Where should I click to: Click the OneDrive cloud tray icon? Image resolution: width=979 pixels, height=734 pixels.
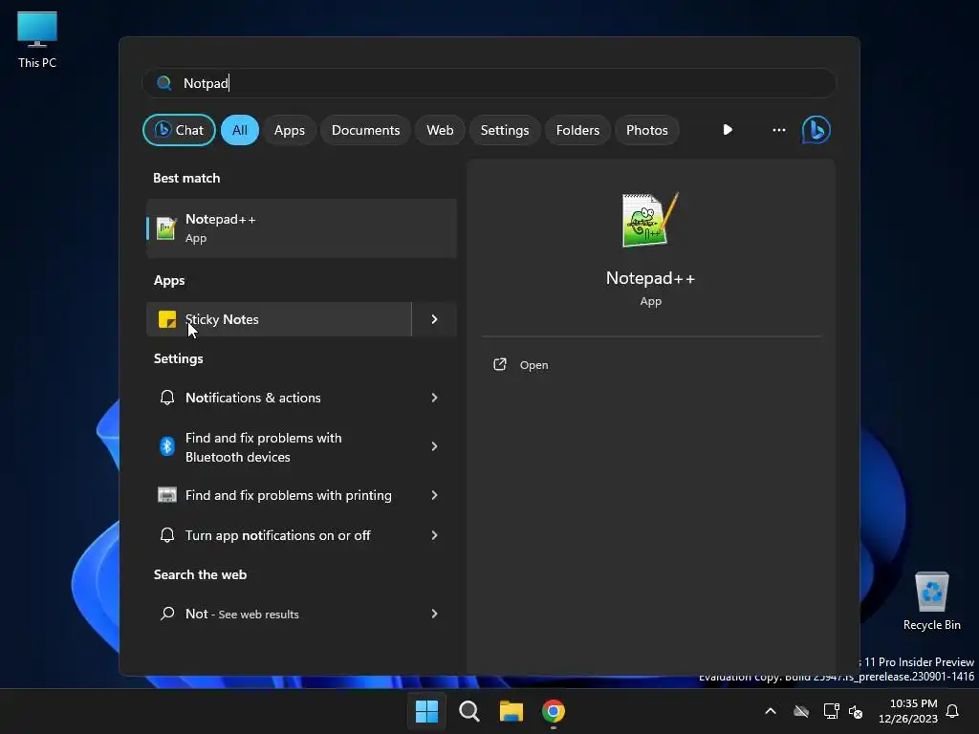coord(801,711)
